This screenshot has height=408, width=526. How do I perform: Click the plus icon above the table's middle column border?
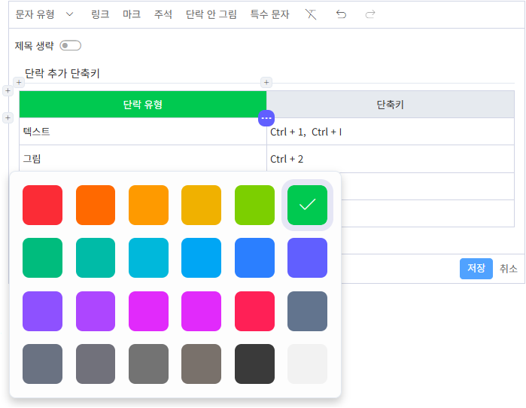pyautogui.click(x=266, y=82)
